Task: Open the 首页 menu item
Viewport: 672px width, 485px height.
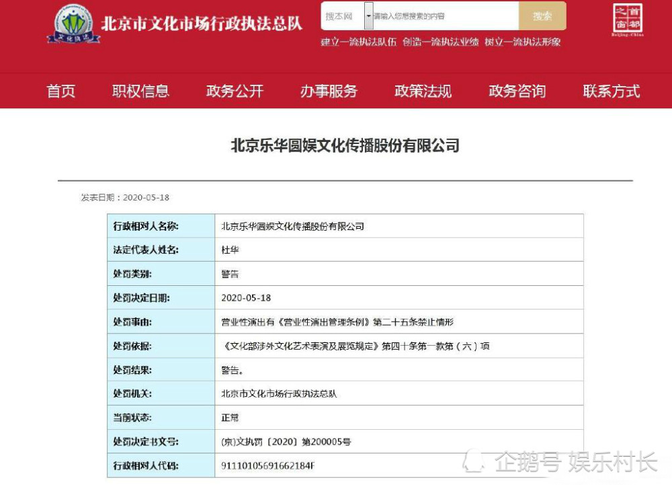Action: [x=60, y=92]
